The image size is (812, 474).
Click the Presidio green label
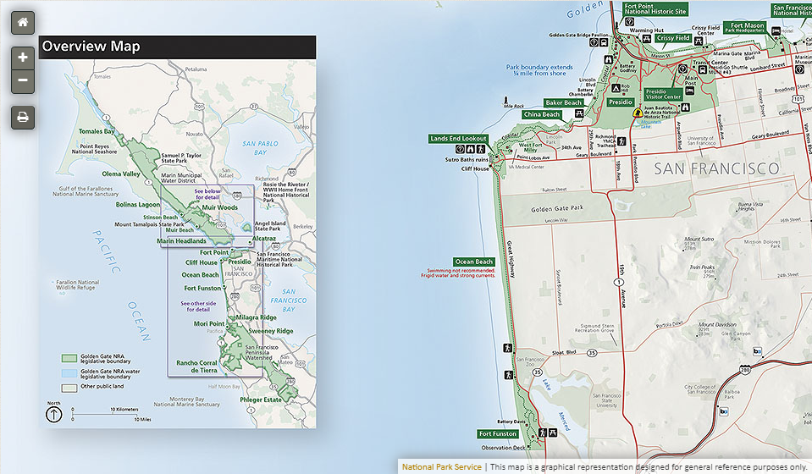[x=621, y=102]
